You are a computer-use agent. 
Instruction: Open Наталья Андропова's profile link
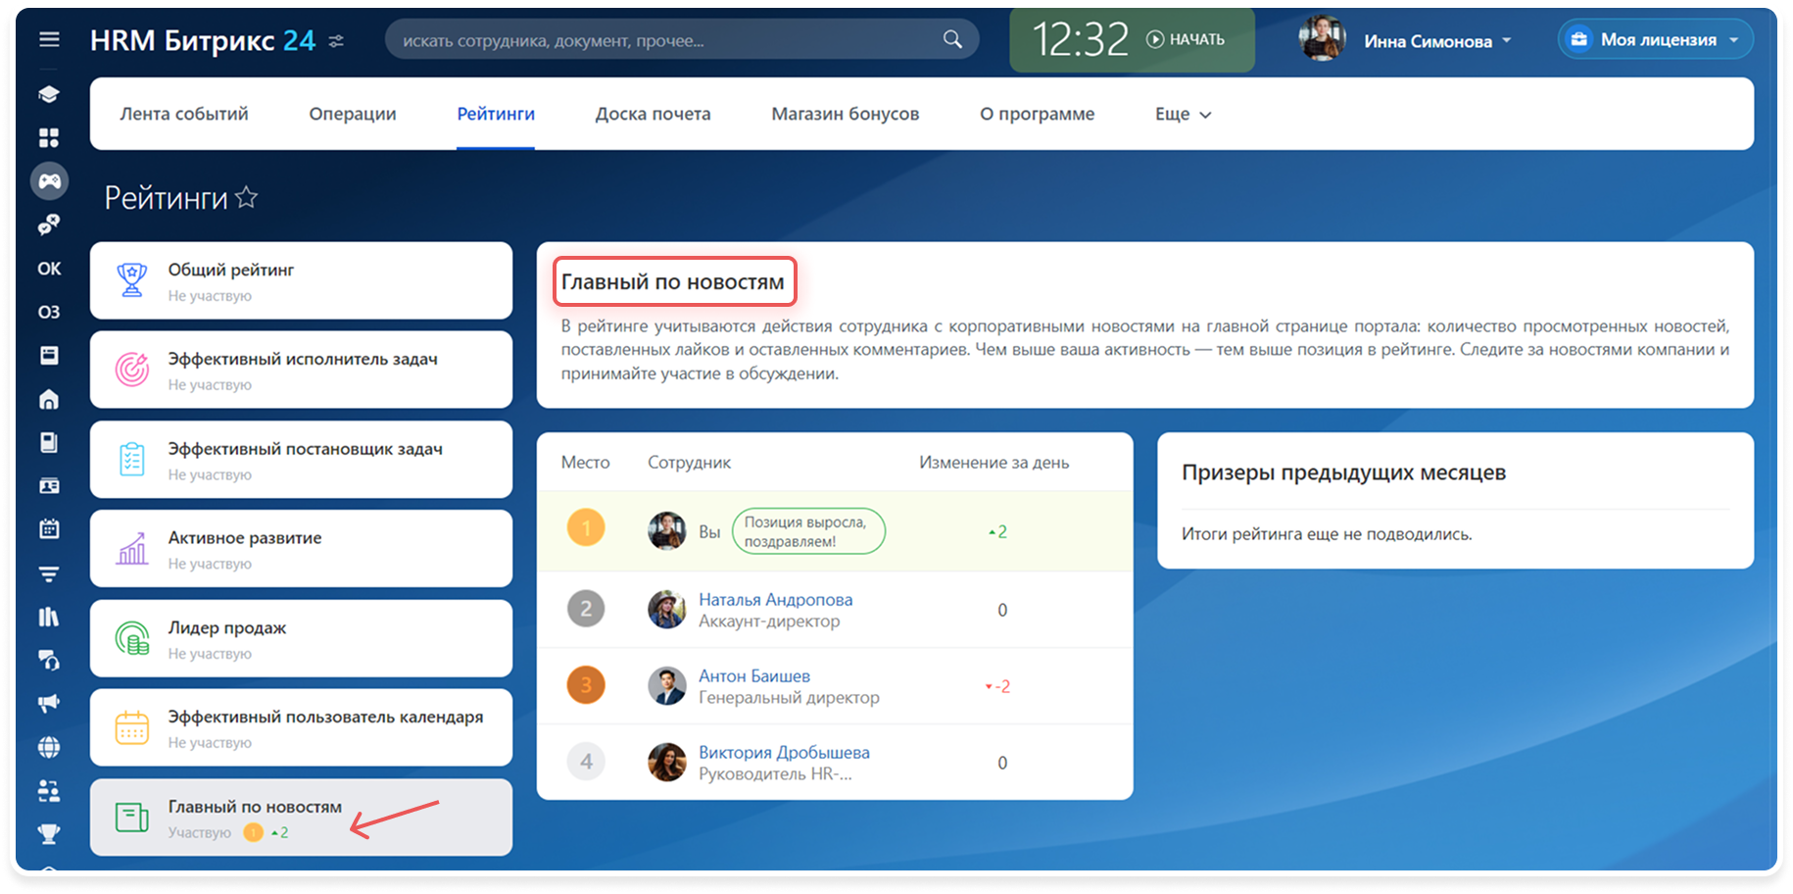pos(775,599)
